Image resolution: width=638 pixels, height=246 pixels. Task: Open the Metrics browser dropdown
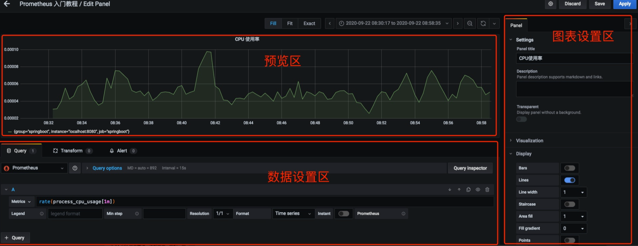click(x=22, y=202)
